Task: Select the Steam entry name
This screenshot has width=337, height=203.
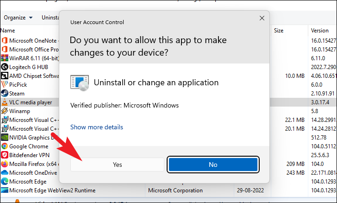Action: (x=17, y=94)
